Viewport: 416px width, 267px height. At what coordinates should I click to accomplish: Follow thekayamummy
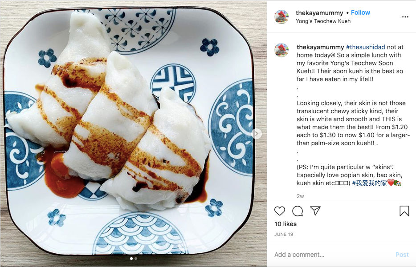(x=360, y=12)
